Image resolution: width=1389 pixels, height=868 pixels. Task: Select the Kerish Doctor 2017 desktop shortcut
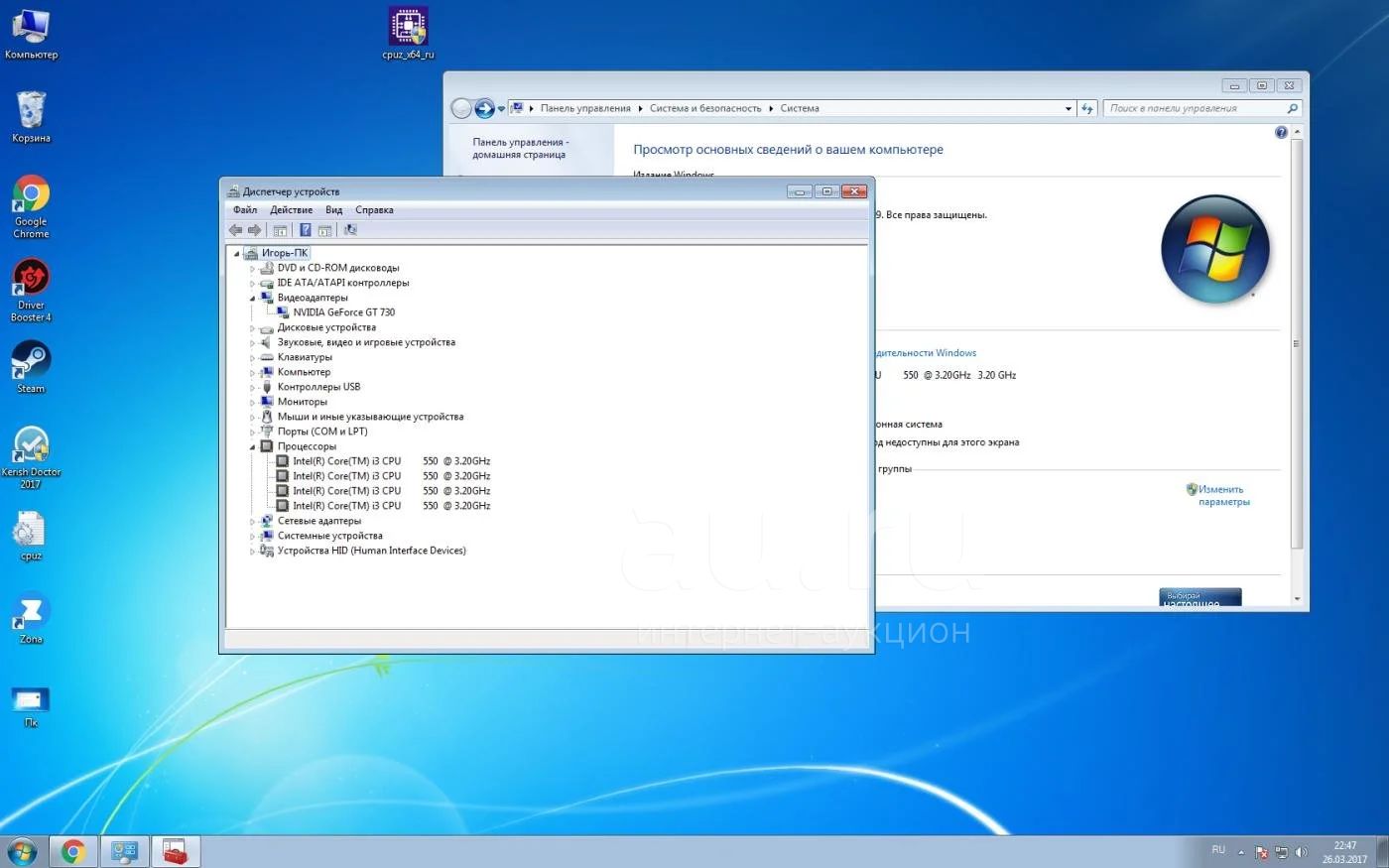click(31, 457)
